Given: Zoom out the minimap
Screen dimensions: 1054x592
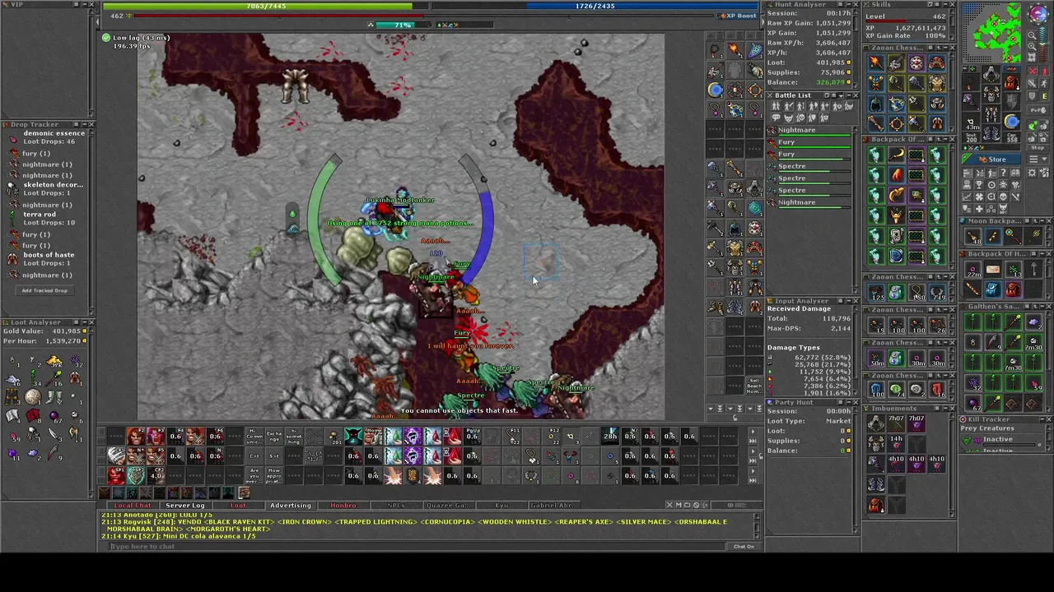Looking at the screenshot, I should pyautogui.click(x=1033, y=35).
